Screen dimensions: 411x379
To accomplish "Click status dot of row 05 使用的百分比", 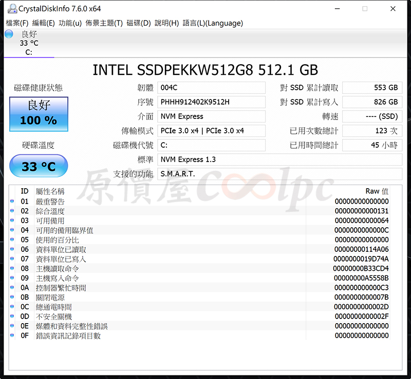I will [12, 239].
